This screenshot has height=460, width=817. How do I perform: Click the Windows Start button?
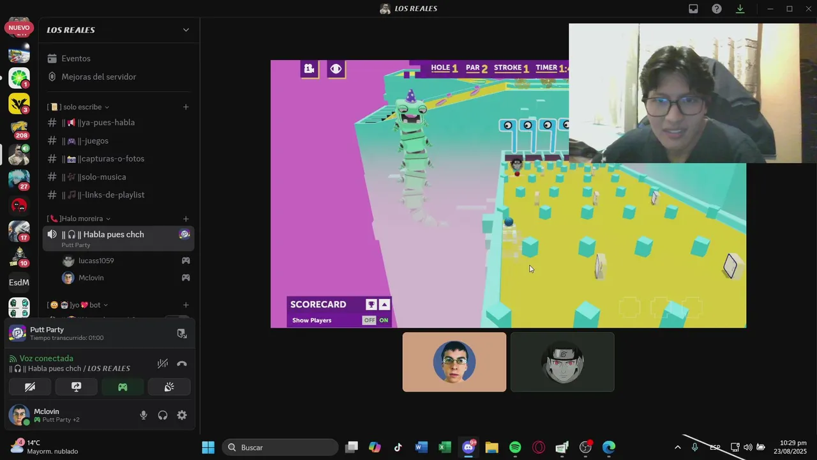click(x=208, y=447)
